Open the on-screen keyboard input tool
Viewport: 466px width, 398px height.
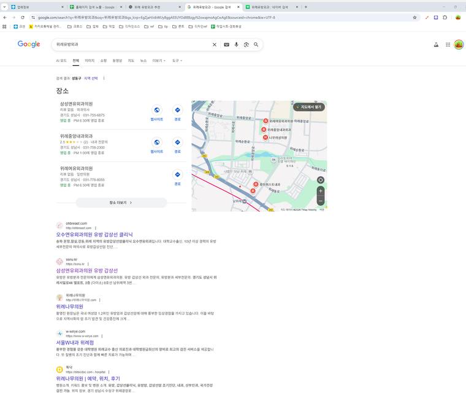226,45
